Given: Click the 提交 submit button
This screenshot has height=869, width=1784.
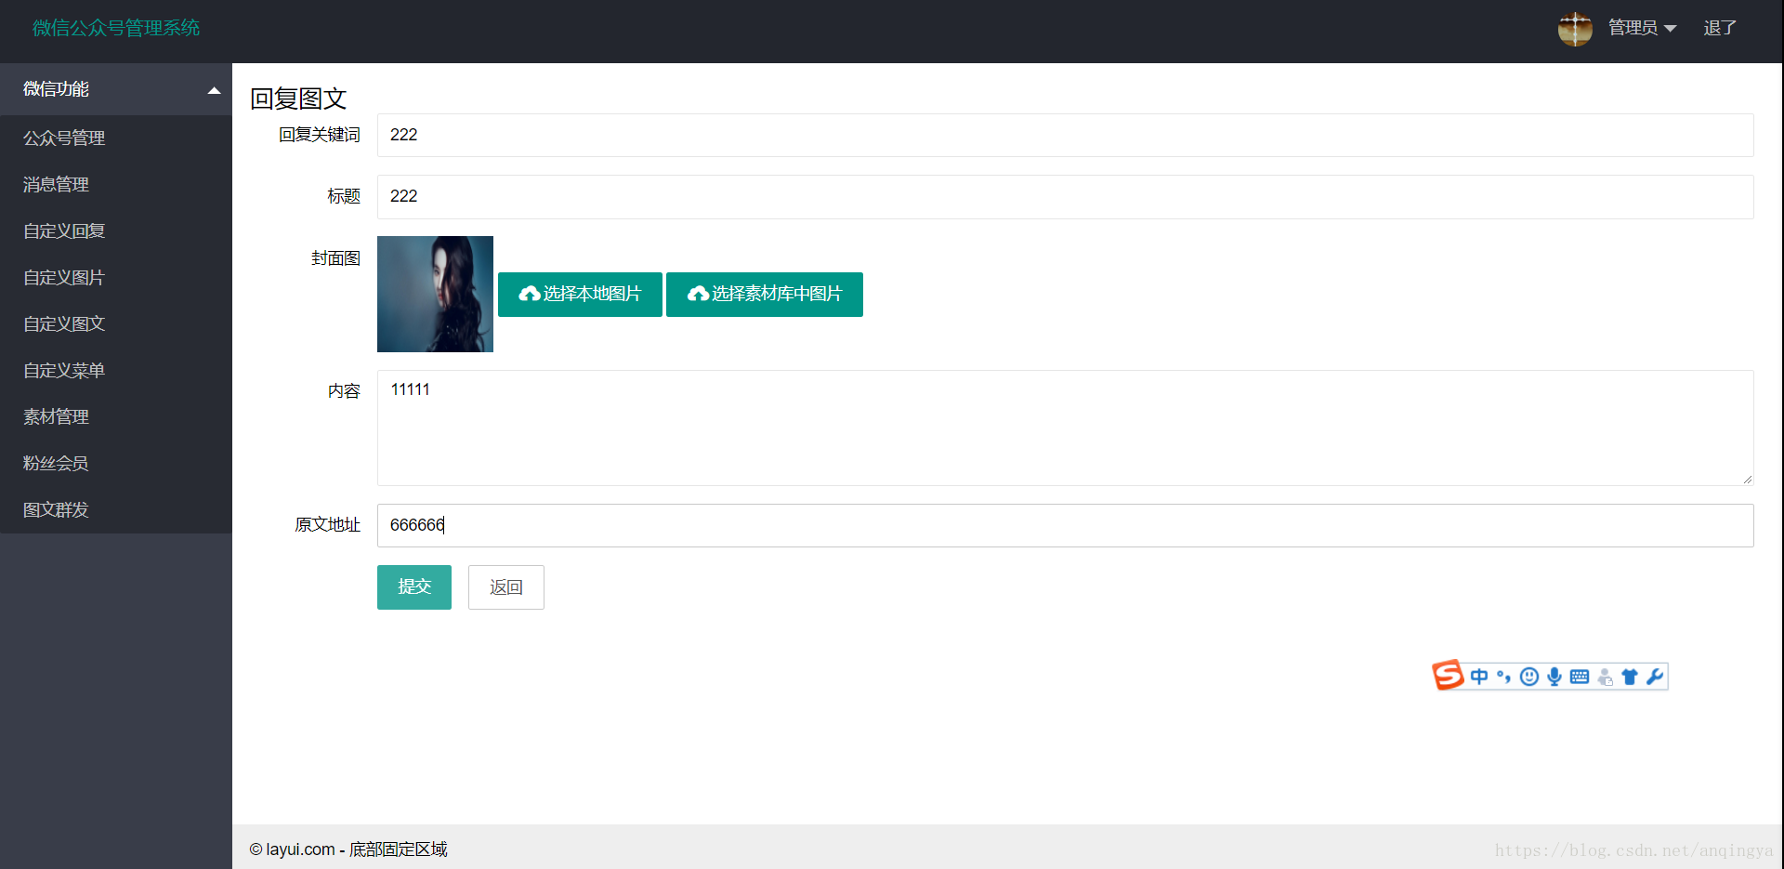Looking at the screenshot, I should pyautogui.click(x=414, y=587).
